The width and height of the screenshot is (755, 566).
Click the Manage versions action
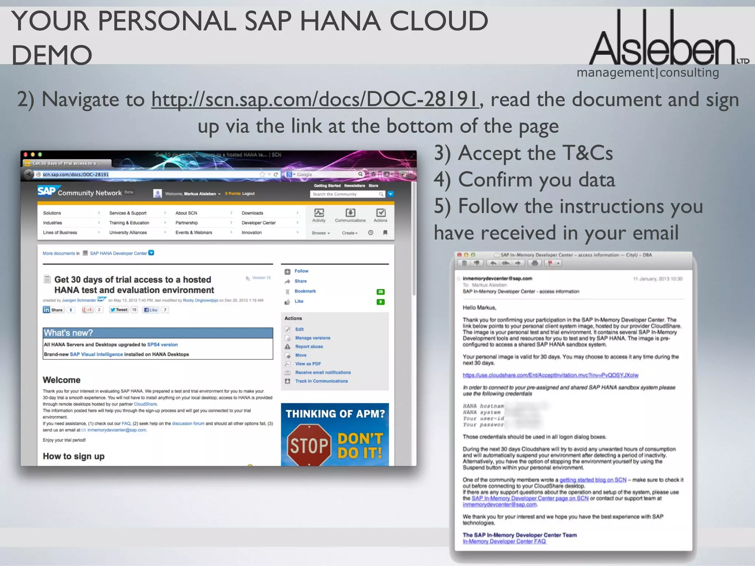click(313, 338)
